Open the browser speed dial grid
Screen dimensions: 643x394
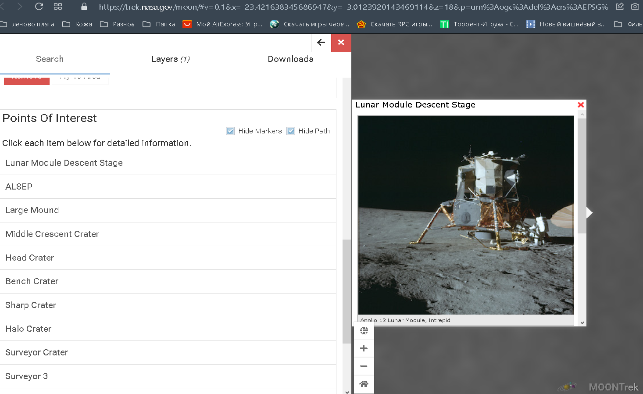pos(58,7)
